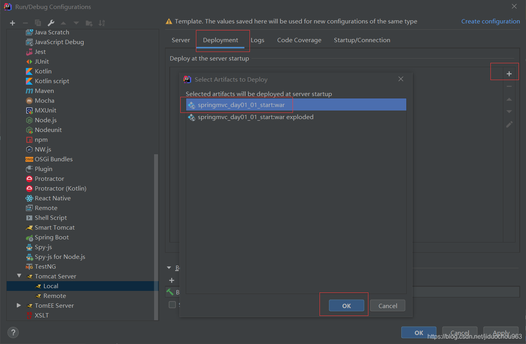Select the Protractor template
The height and width of the screenshot is (344, 526).
tap(45, 179)
